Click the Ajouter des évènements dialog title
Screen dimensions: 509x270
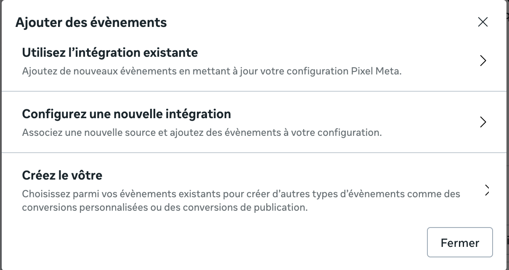(x=91, y=23)
